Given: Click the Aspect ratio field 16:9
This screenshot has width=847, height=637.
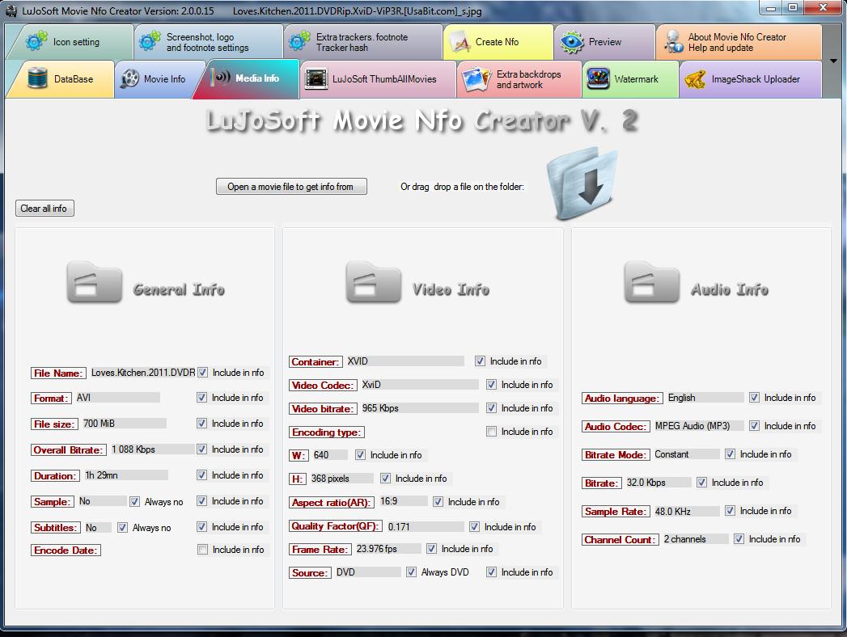Looking at the screenshot, I should (x=402, y=501).
